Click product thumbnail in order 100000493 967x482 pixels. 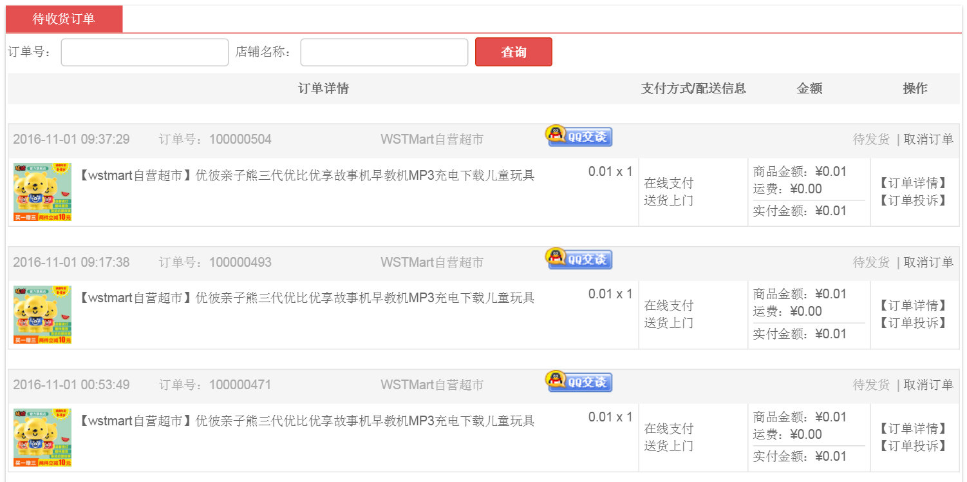click(42, 315)
